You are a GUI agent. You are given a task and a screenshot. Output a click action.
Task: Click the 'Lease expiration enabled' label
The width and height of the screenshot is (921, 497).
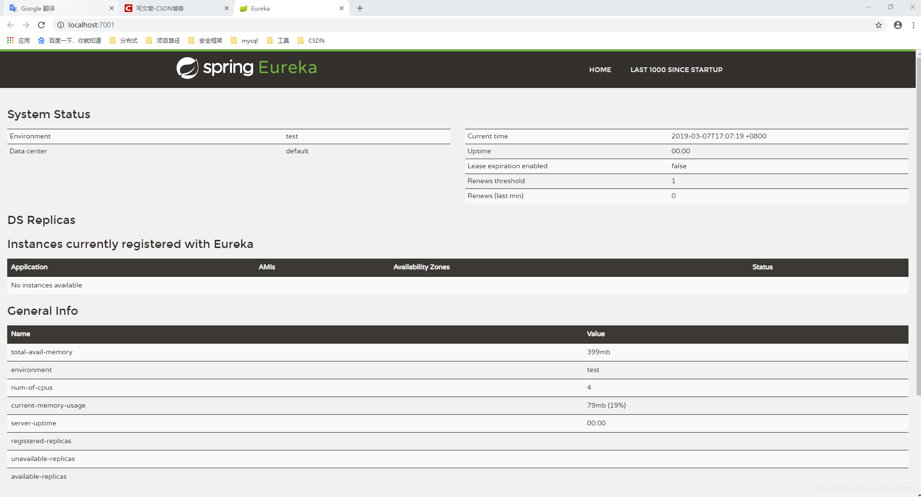[507, 166]
